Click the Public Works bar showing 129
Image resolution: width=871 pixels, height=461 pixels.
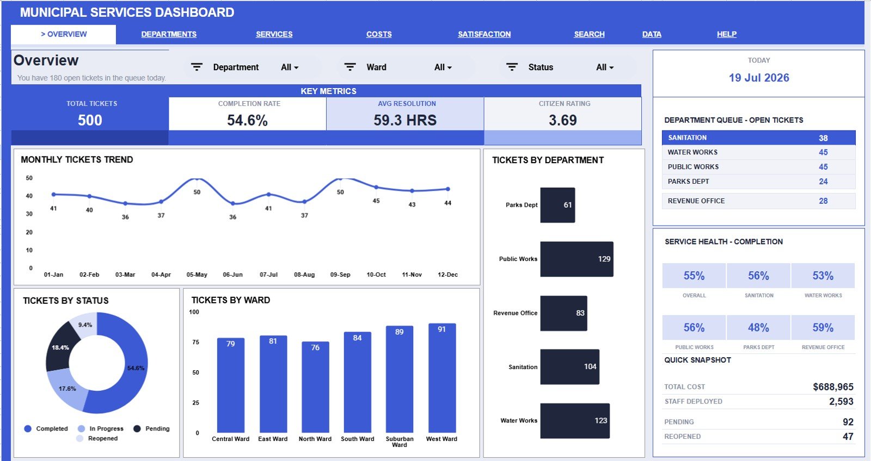(x=577, y=259)
